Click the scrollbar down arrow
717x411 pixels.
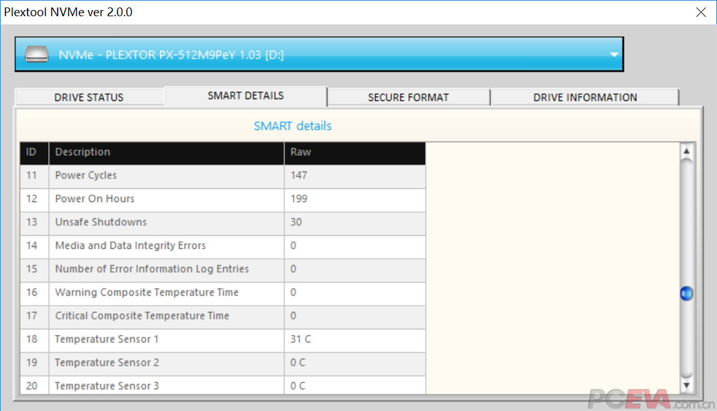tap(686, 385)
